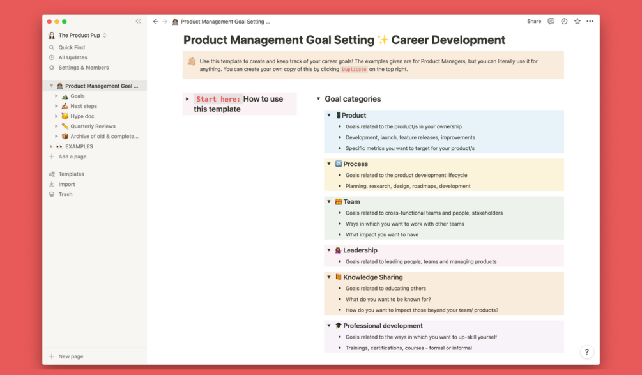Viewport: 642px width, 375px height.
Task: Open the Quarterly Reviews page
Action: point(93,126)
